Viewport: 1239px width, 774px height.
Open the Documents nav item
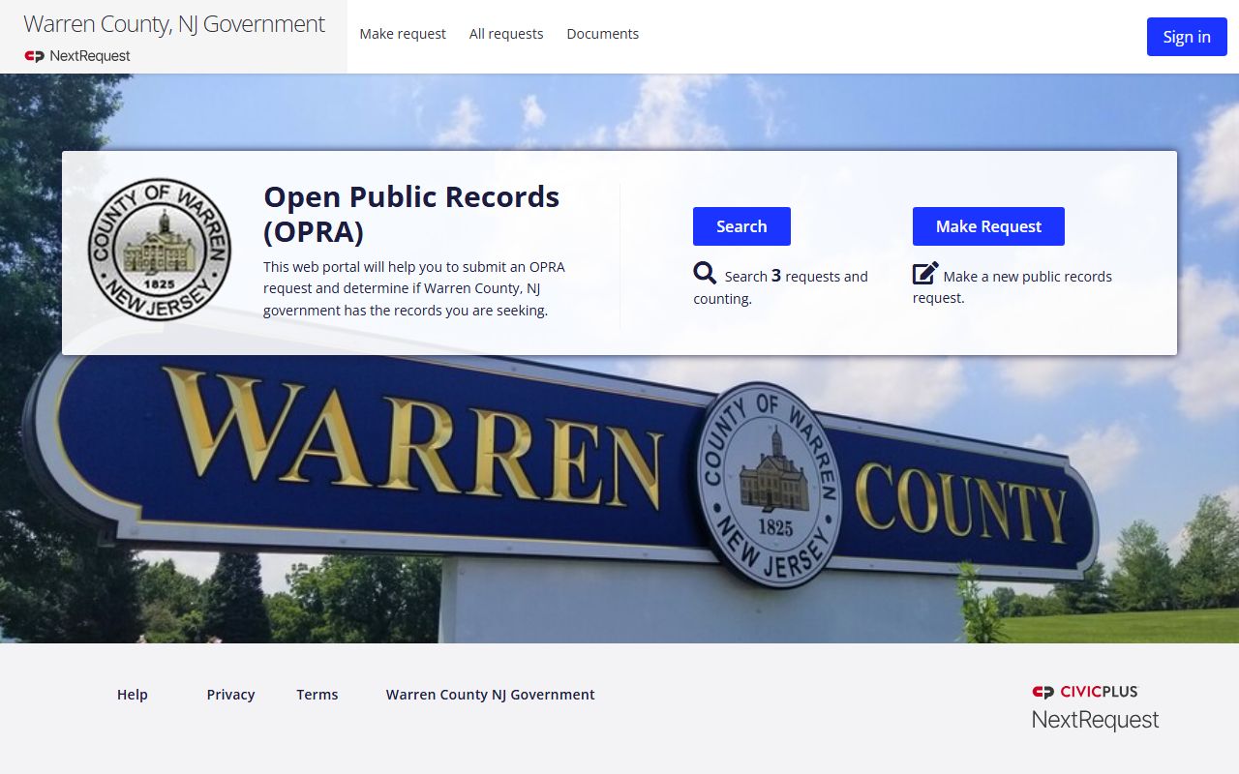tap(602, 34)
